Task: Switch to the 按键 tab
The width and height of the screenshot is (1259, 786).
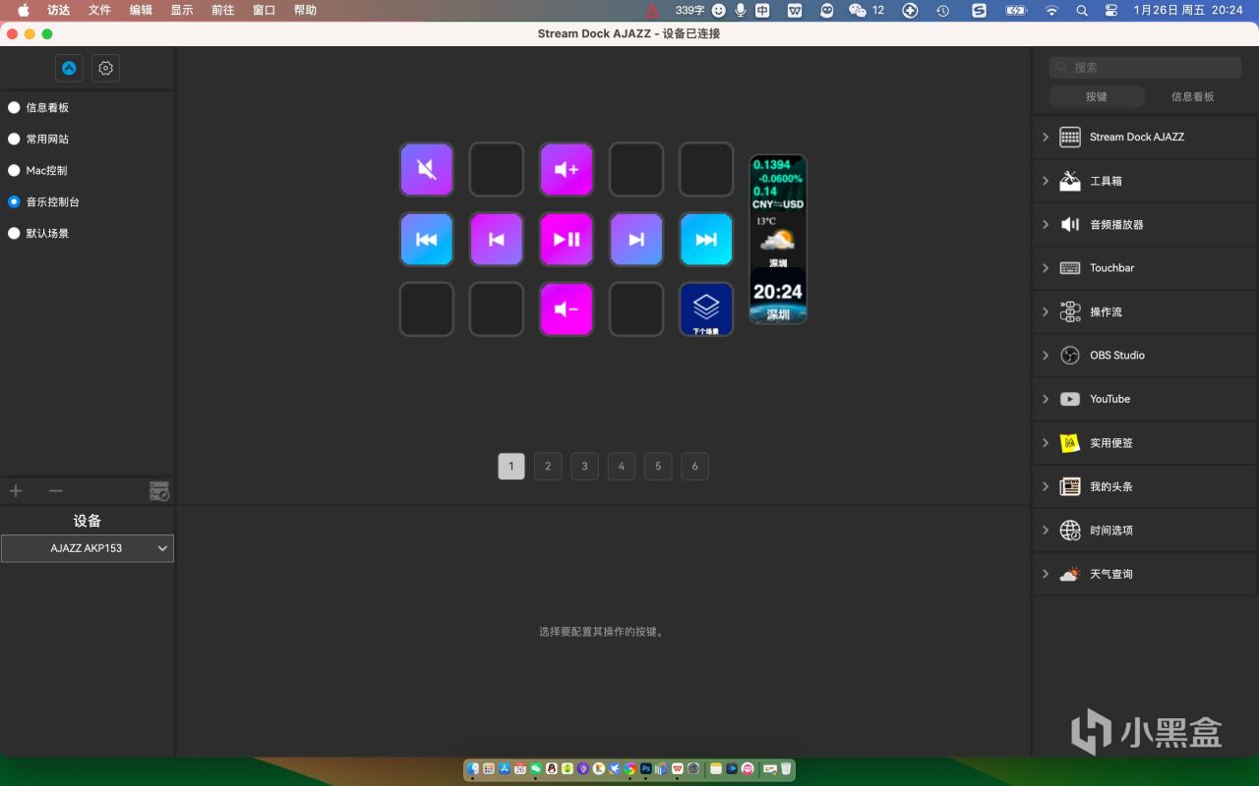Action: click(x=1097, y=96)
